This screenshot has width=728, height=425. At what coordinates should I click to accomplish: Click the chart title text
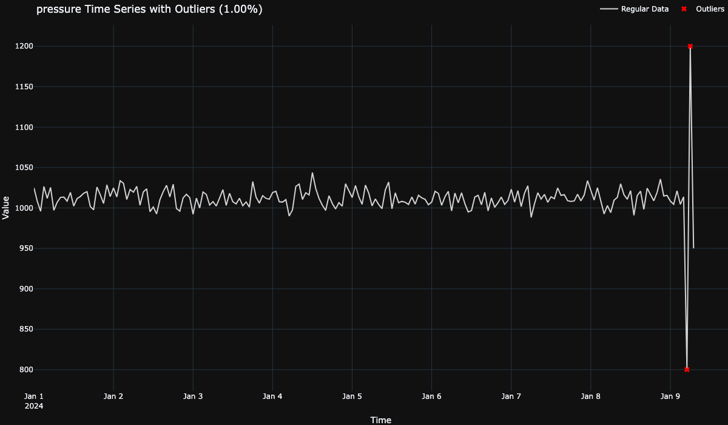click(x=149, y=9)
